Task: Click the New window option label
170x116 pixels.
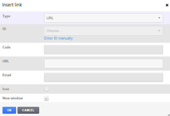Action: (13, 98)
